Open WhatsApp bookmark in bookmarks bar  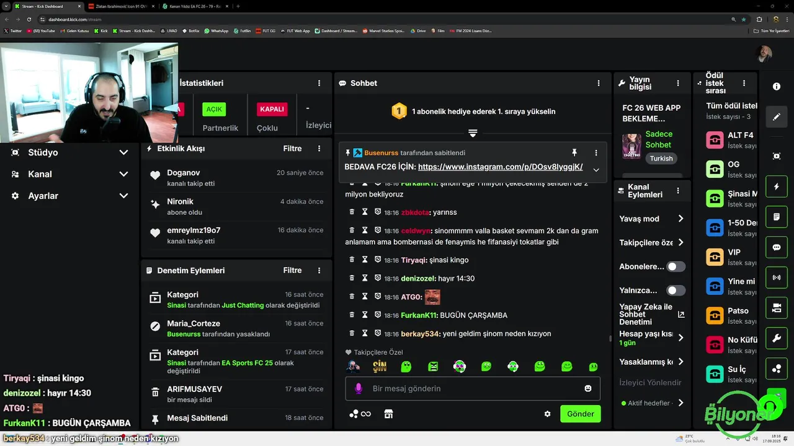tap(216, 30)
